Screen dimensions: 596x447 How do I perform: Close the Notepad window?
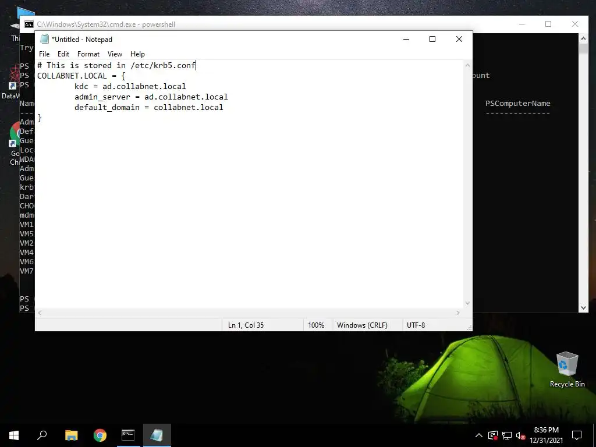click(459, 39)
